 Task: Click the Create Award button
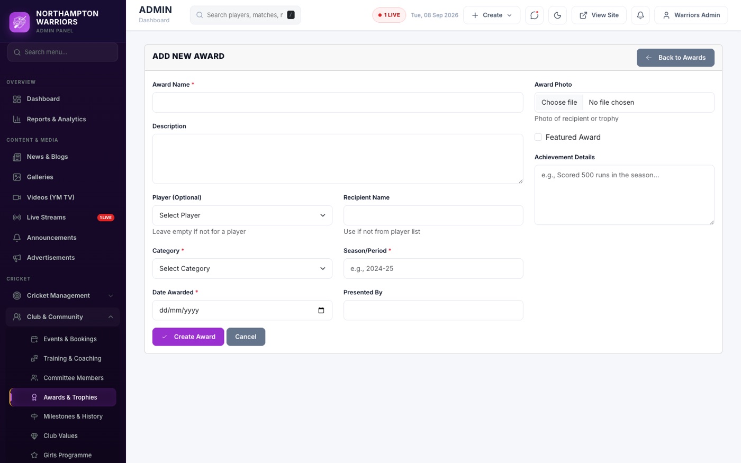pos(188,337)
